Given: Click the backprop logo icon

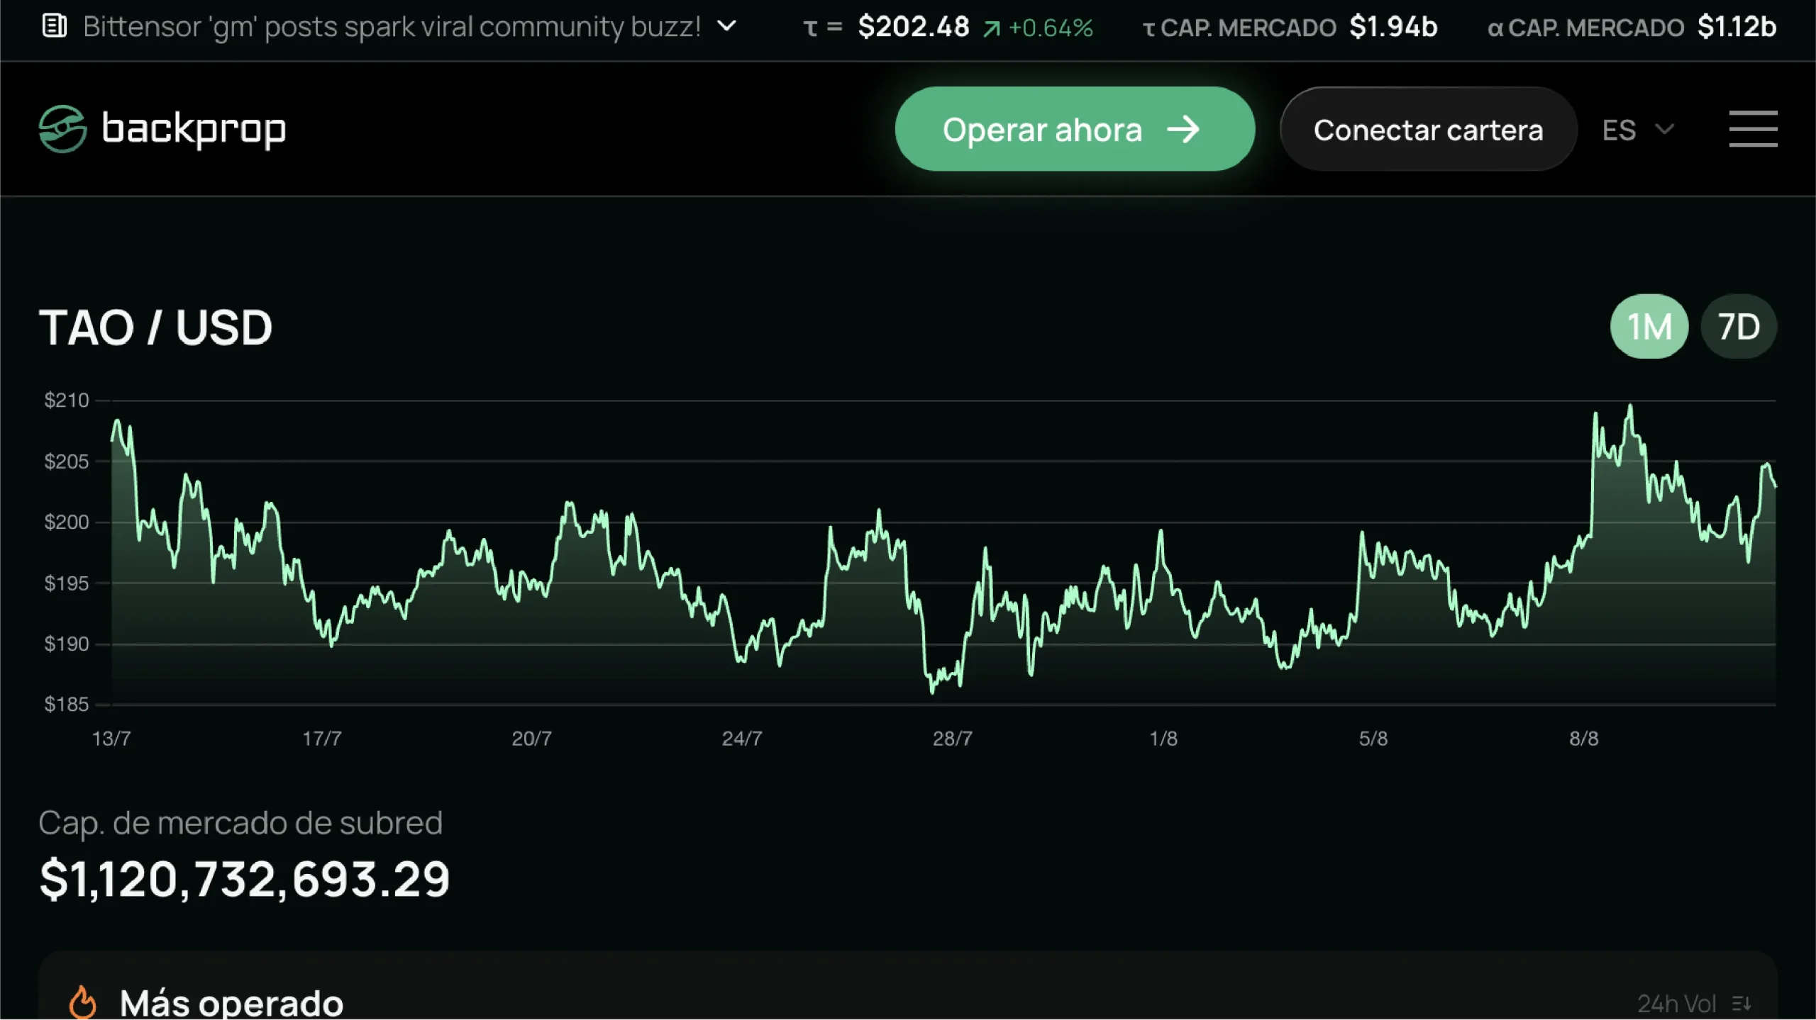Looking at the screenshot, I should pyautogui.click(x=62, y=129).
